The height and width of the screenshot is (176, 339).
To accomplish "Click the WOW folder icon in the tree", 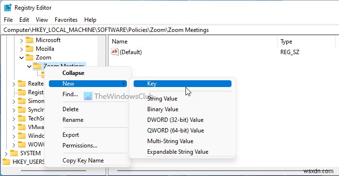I will click(x=22, y=144).
